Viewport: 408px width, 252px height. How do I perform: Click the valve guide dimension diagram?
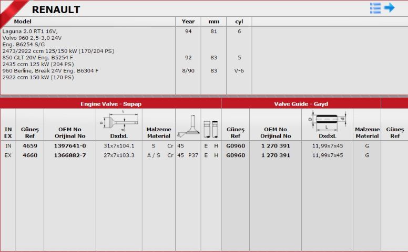coord(328,121)
